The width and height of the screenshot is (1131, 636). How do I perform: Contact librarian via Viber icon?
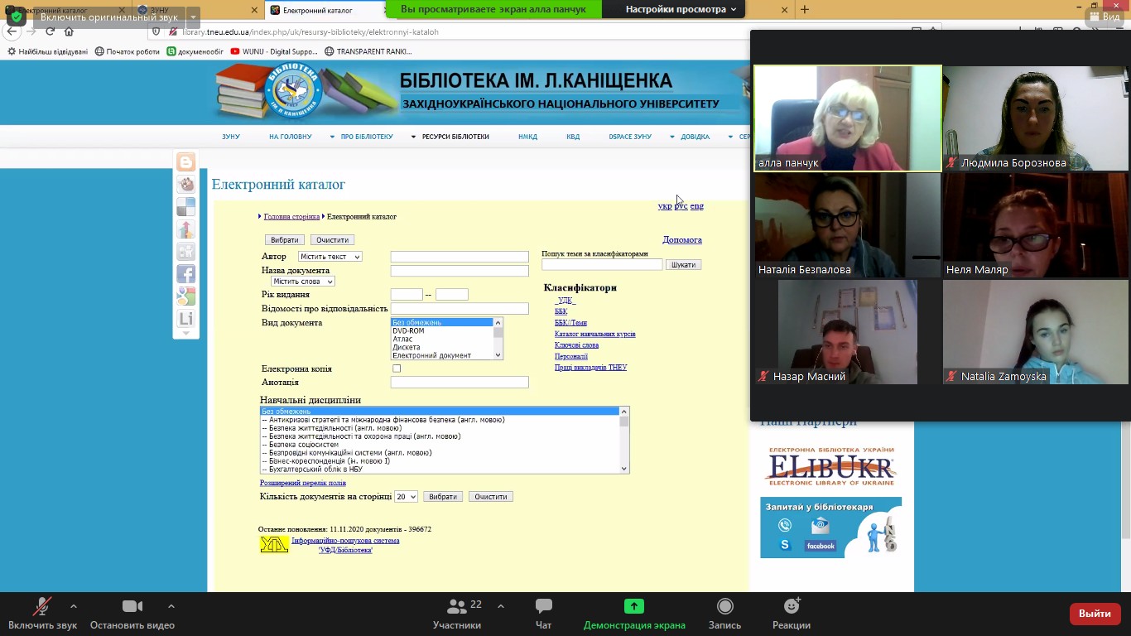[785, 525]
